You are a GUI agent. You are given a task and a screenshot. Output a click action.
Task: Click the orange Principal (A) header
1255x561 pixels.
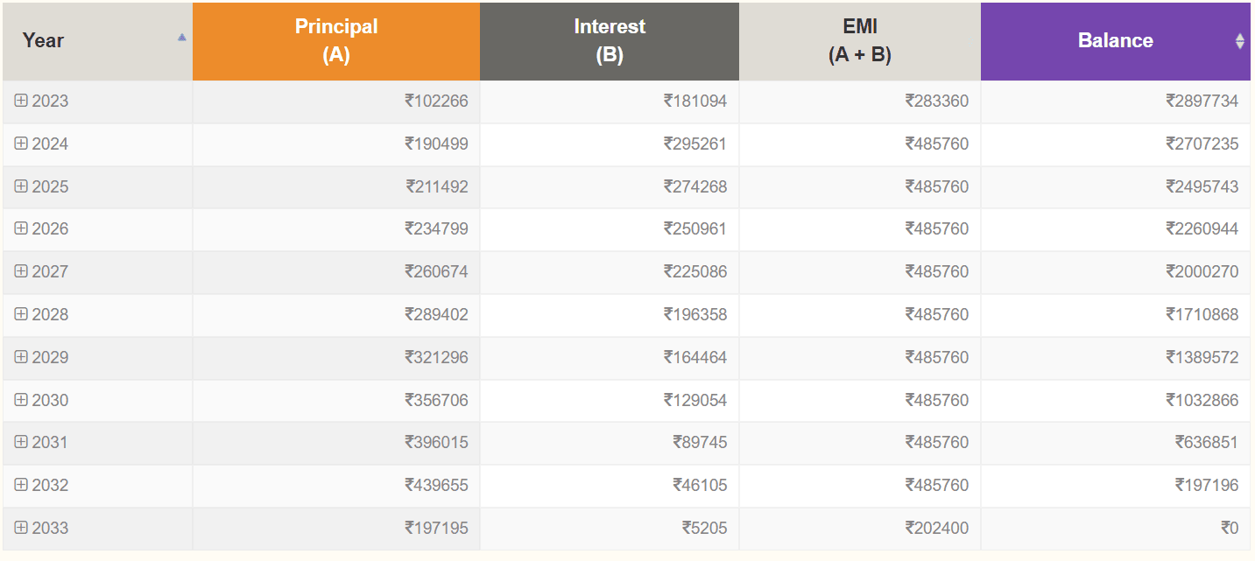click(x=336, y=41)
